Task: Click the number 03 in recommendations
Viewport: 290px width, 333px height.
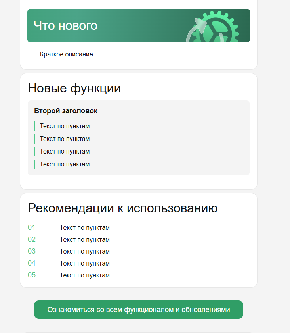Action: click(x=32, y=251)
